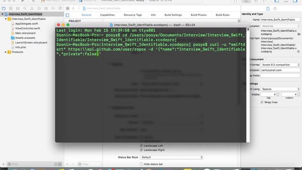Click the add file plus icon in navigator
This screenshot has width=302, height=170.
(x=3, y=164)
